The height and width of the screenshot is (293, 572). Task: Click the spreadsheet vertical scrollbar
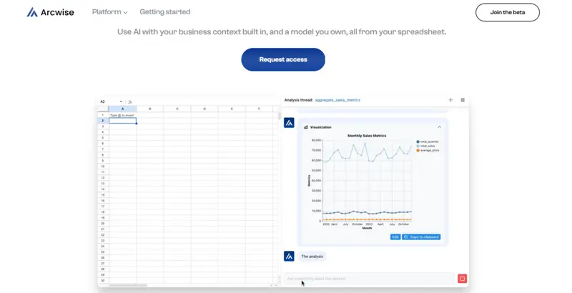point(279,116)
